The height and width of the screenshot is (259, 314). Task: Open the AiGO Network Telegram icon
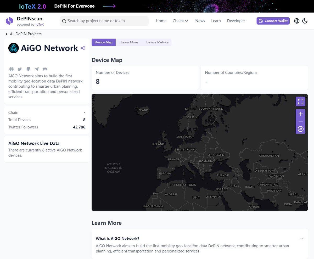(37, 69)
